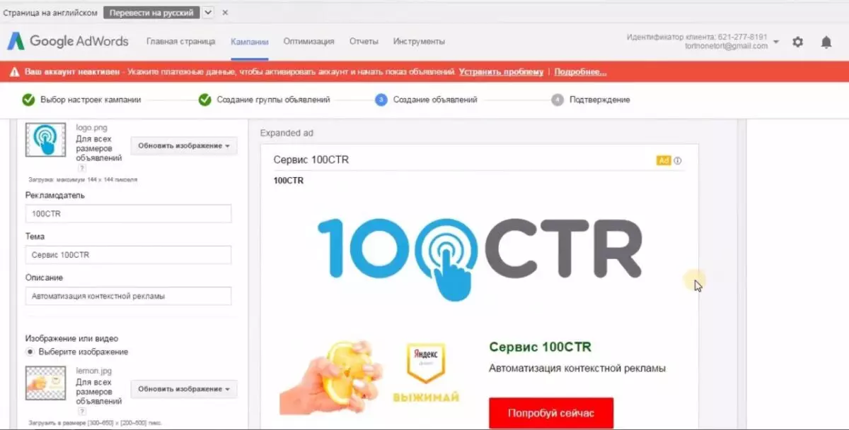This screenshot has width=849, height=430.
Task: Click the green check icon for Выбор настроек кампании
Action: (28, 100)
